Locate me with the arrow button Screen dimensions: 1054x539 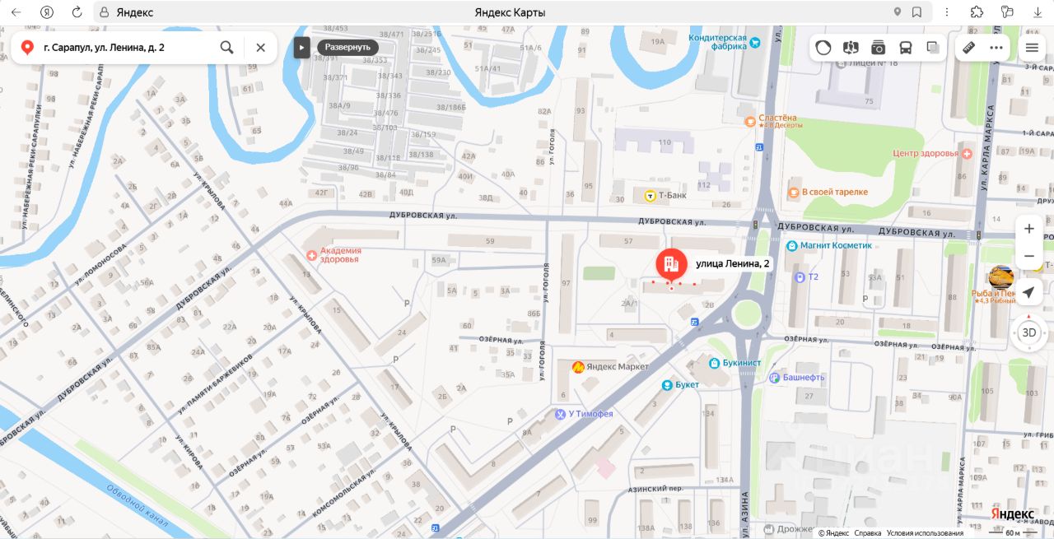[1029, 292]
